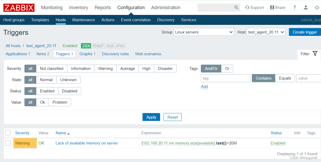This screenshot has height=162, width=321.
Task: Open the user profile icon
Action: [x=306, y=8]
